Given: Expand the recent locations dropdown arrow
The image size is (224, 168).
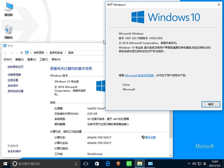Looking at the screenshot, I should (x=16, y=52).
